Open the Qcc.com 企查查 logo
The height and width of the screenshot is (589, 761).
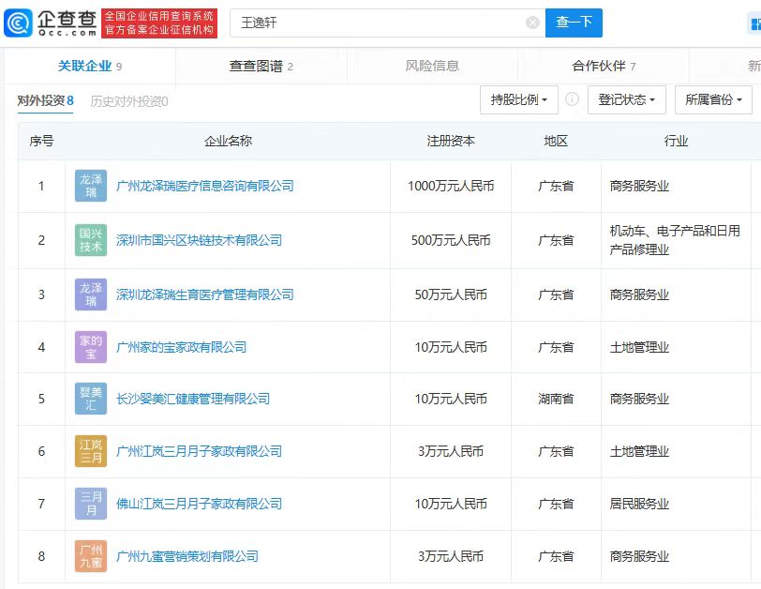[51, 23]
